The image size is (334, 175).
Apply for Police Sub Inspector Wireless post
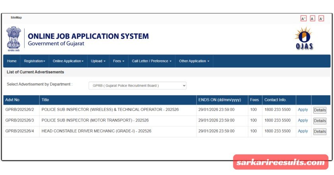[303, 110]
